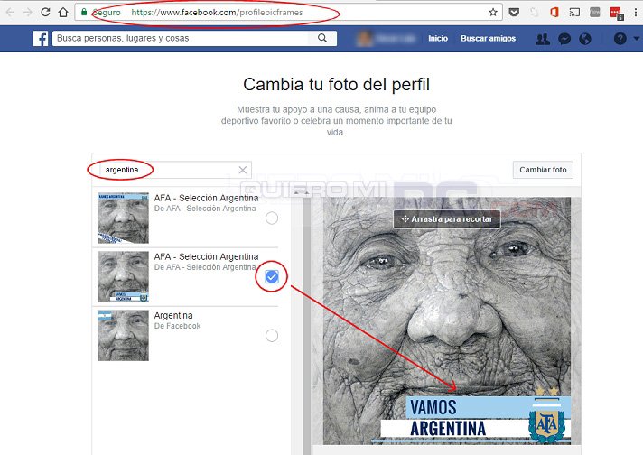This screenshot has height=455, width=643.
Task: Go to Inicio in Facebook header
Action: tap(438, 39)
